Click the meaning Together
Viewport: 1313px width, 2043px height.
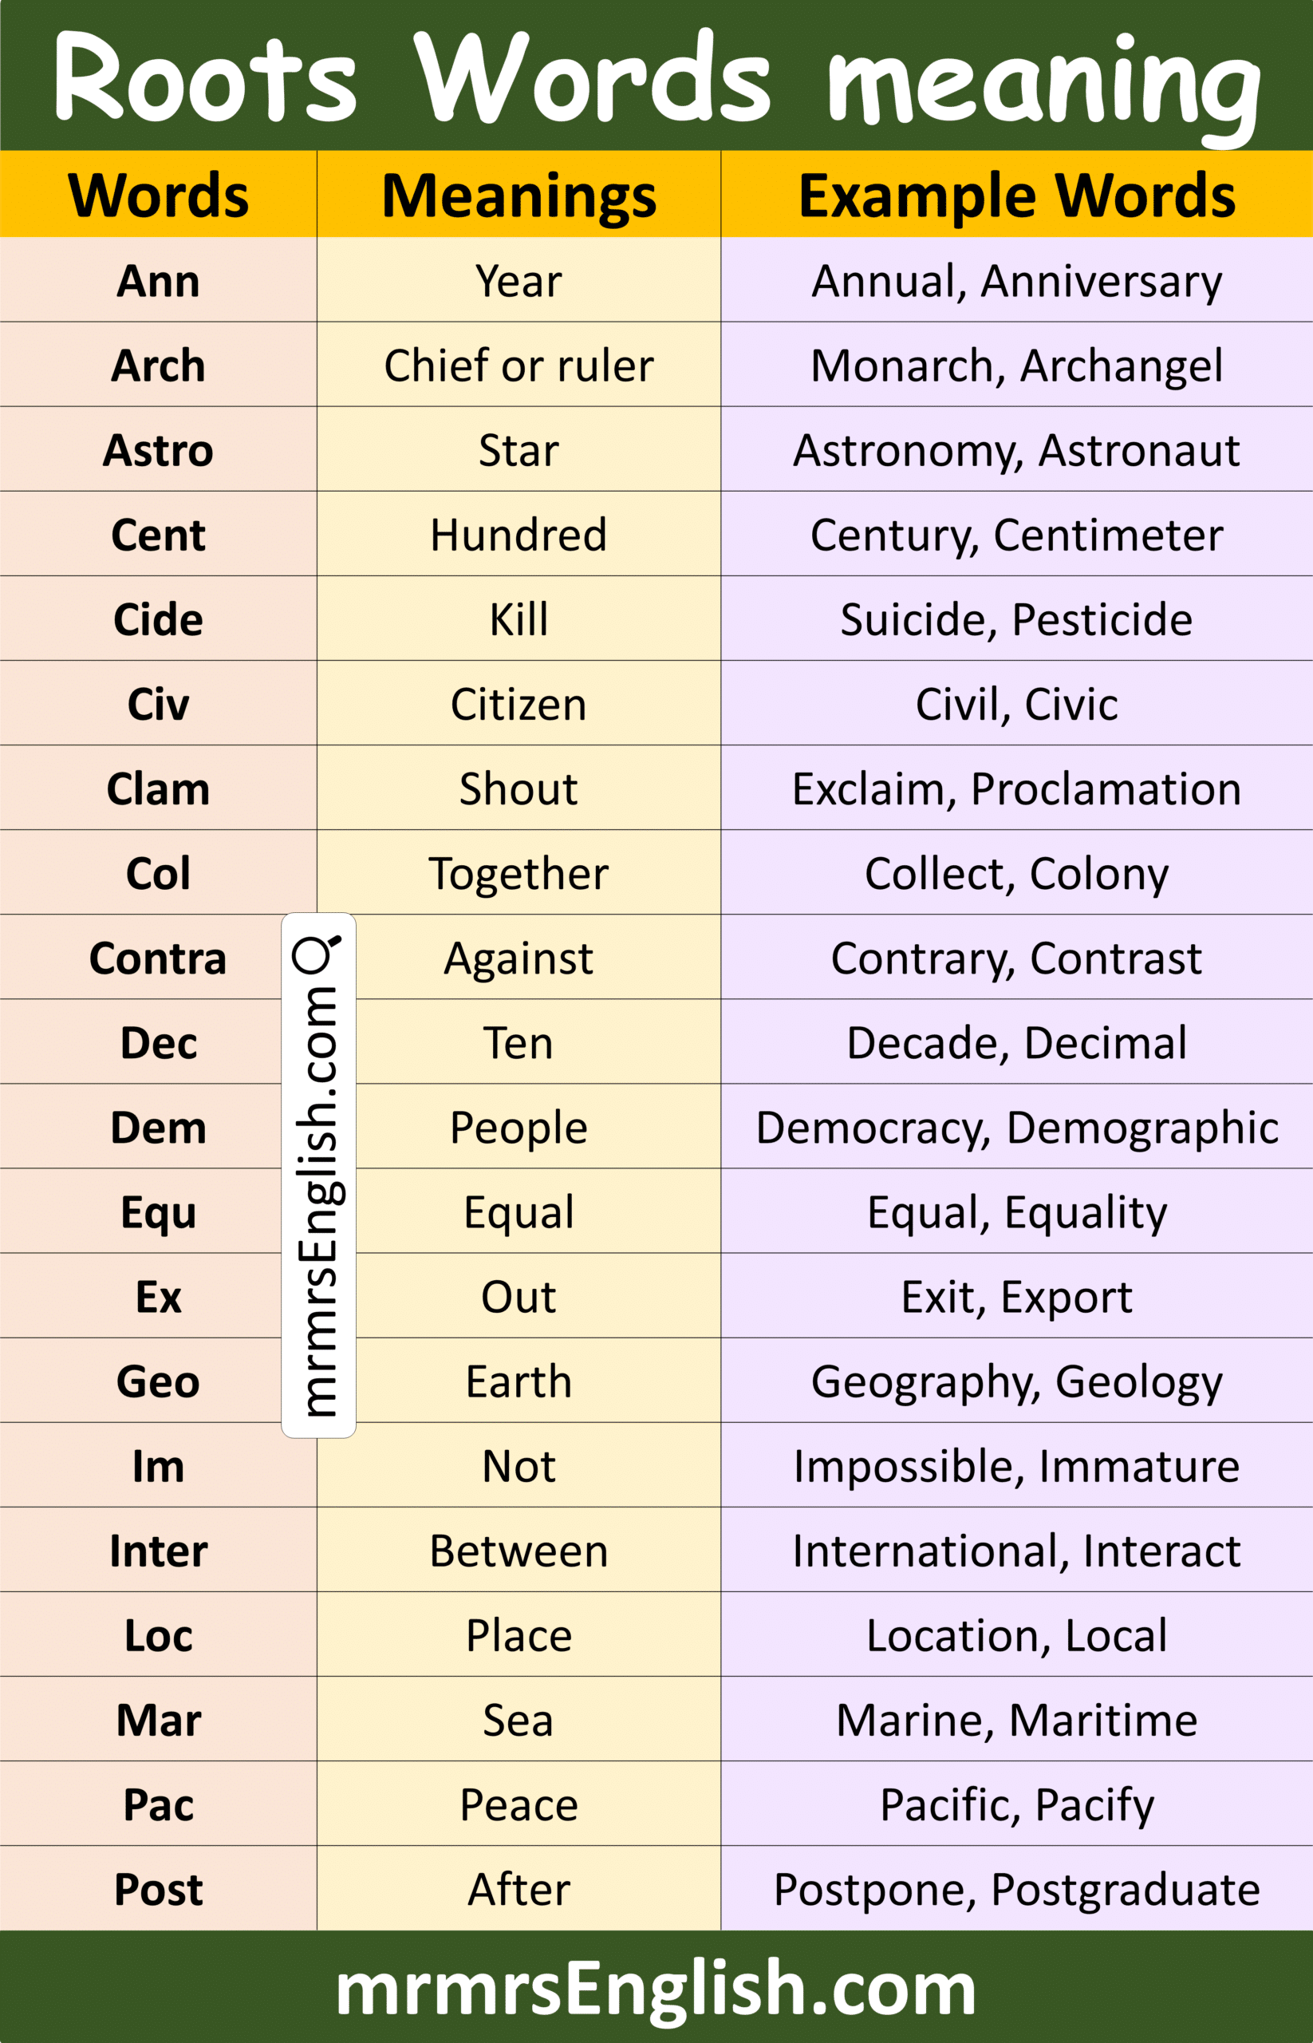tap(518, 872)
